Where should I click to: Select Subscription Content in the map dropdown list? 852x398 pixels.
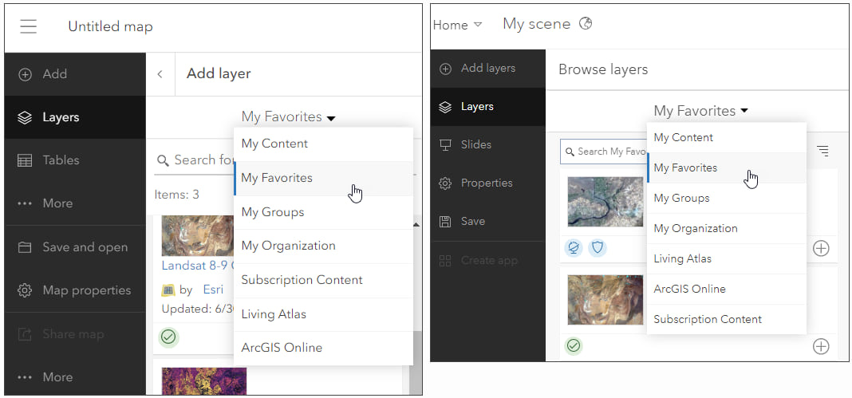tap(302, 280)
